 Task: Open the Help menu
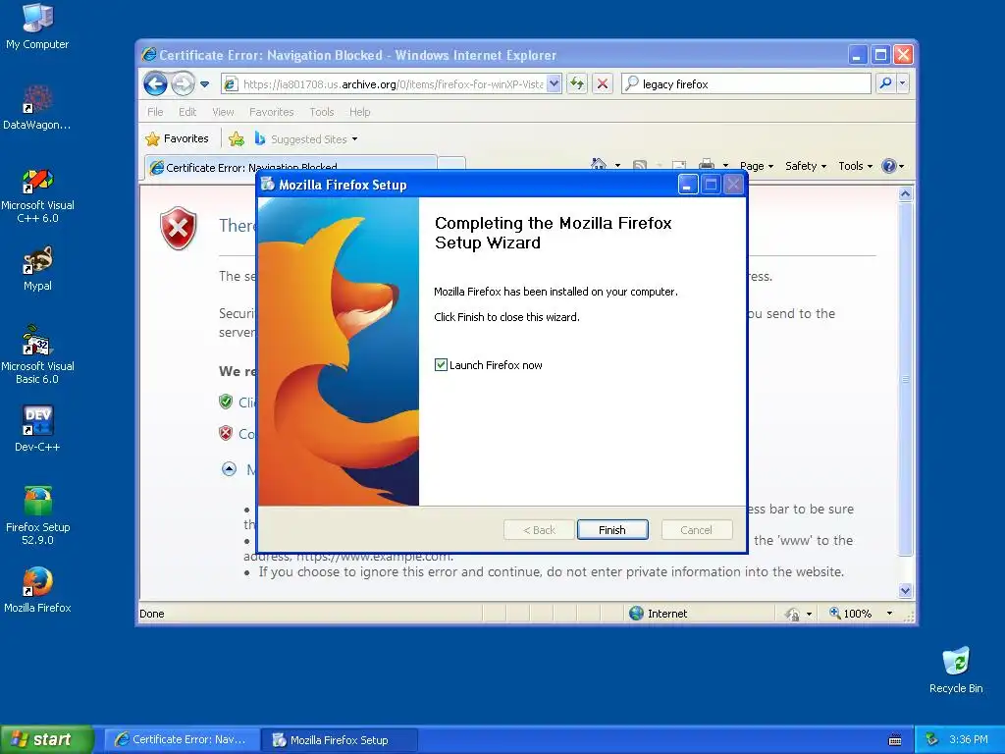359,112
